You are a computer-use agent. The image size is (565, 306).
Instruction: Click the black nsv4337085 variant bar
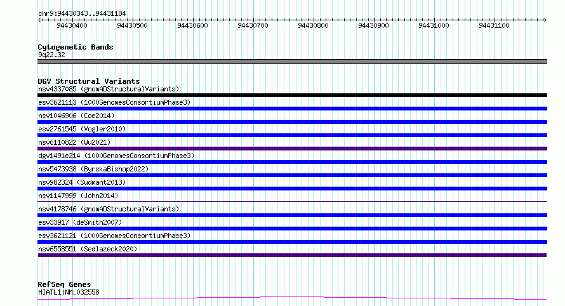[292, 95]
